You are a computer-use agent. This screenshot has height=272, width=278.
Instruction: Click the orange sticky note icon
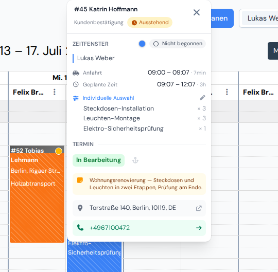coord(80,180)
